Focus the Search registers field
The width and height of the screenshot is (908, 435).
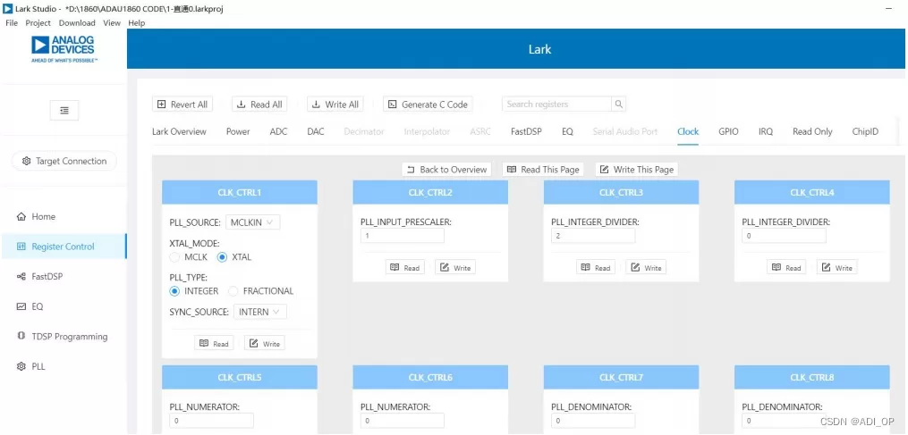point(556,105)
